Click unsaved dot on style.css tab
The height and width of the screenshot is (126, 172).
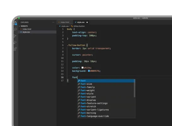point(87,22)
